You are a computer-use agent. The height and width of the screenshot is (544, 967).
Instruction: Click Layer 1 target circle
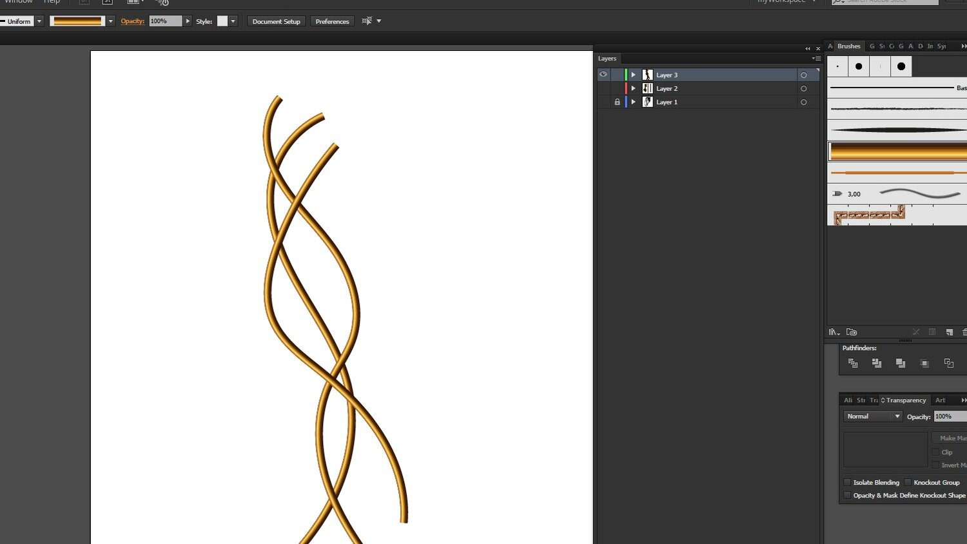click(x=803, y=102)
